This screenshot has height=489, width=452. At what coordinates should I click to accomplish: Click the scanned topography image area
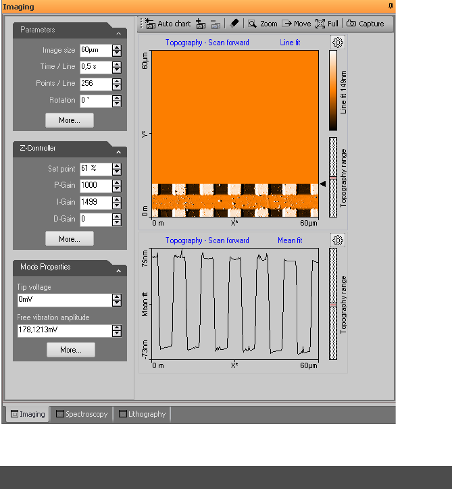coord(235,134)
